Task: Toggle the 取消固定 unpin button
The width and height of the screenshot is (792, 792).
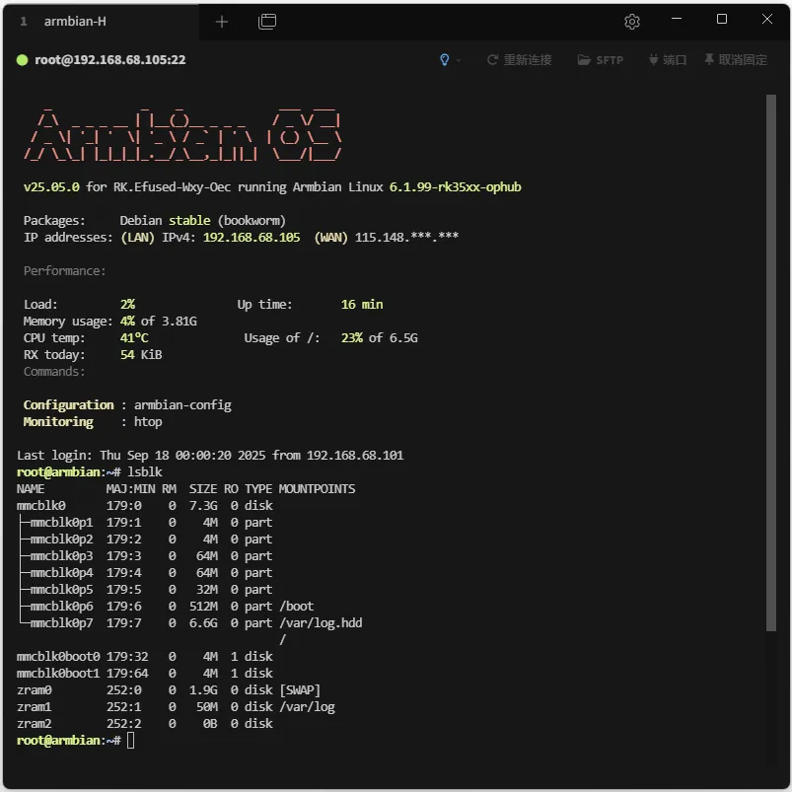Action: (x=735, y=60)
